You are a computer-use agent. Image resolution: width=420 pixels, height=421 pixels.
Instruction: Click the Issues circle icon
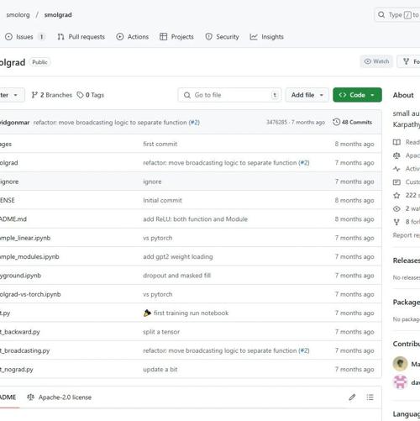tap(8, 37)
